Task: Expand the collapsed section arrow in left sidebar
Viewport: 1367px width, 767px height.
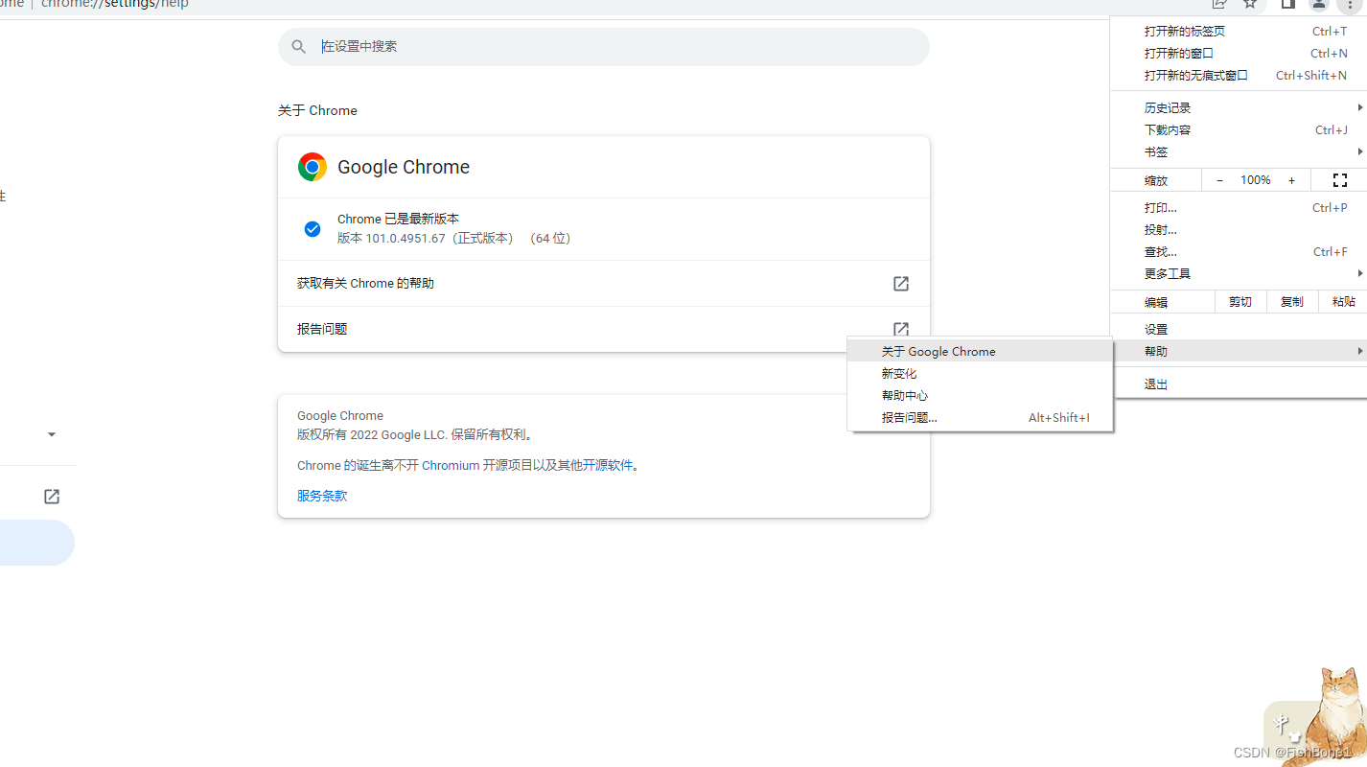Action: (52, 434)
